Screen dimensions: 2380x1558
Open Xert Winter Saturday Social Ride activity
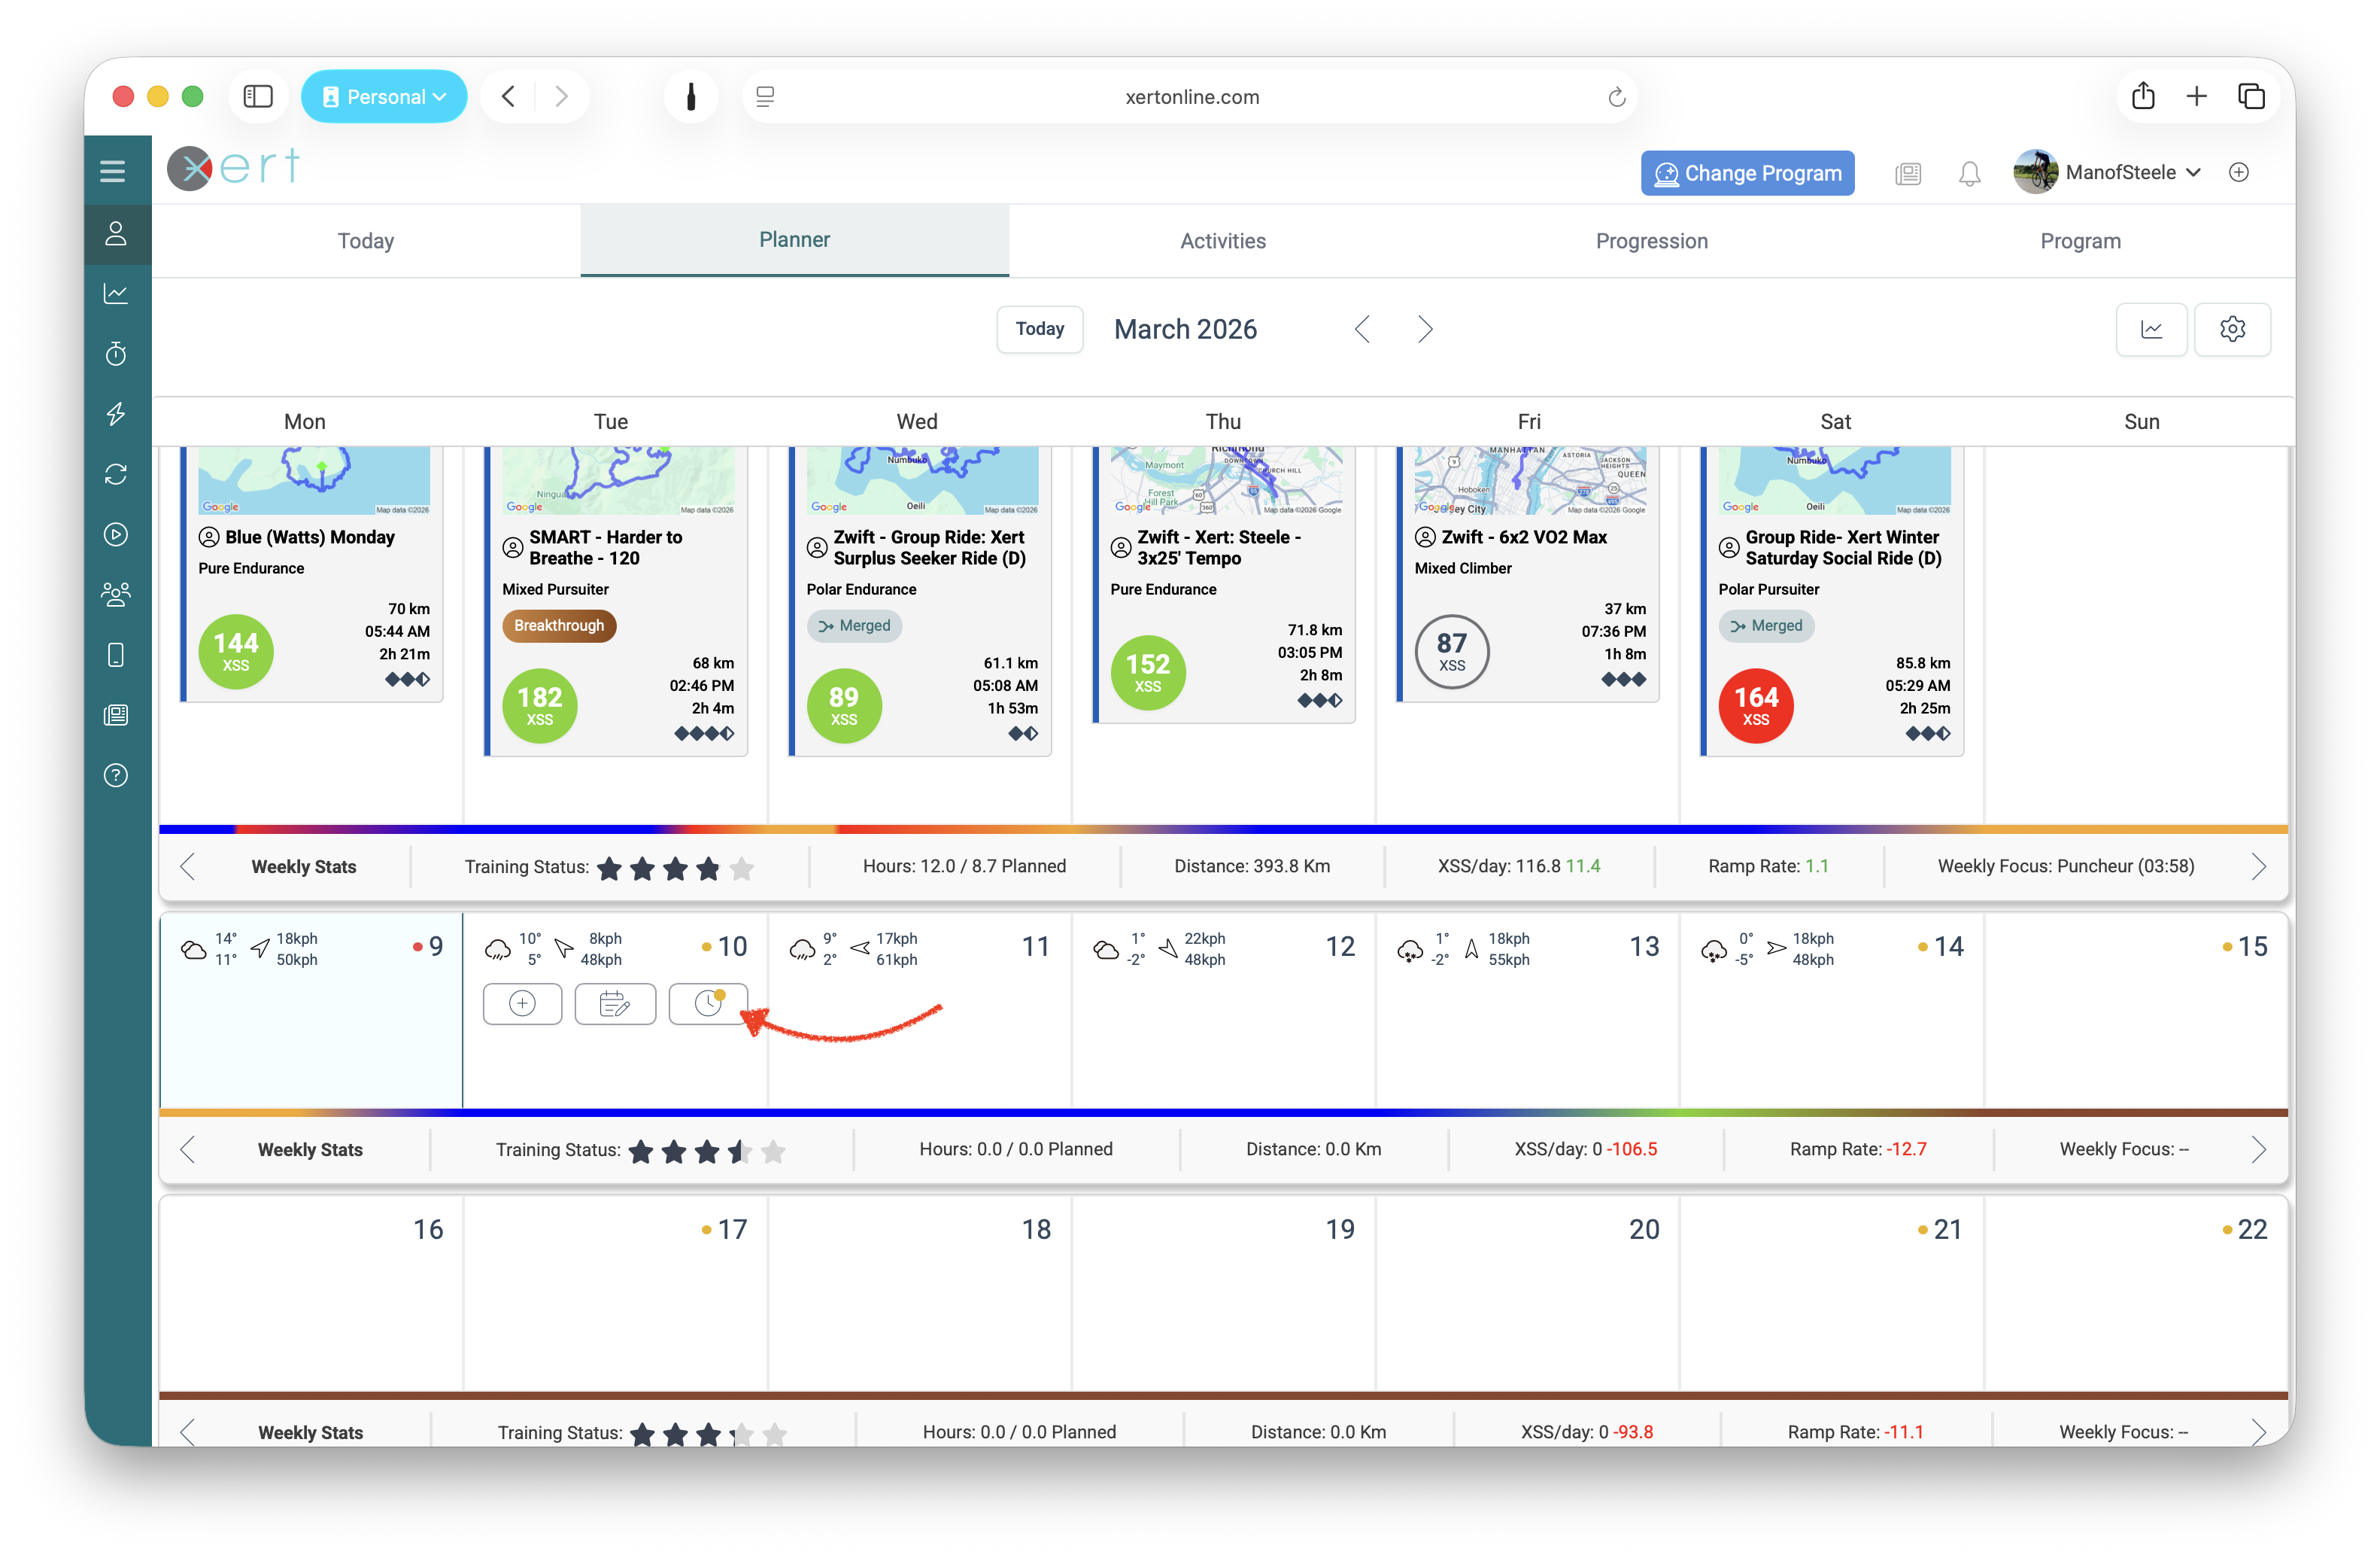pyautogui.click(x=1843, y=549)
